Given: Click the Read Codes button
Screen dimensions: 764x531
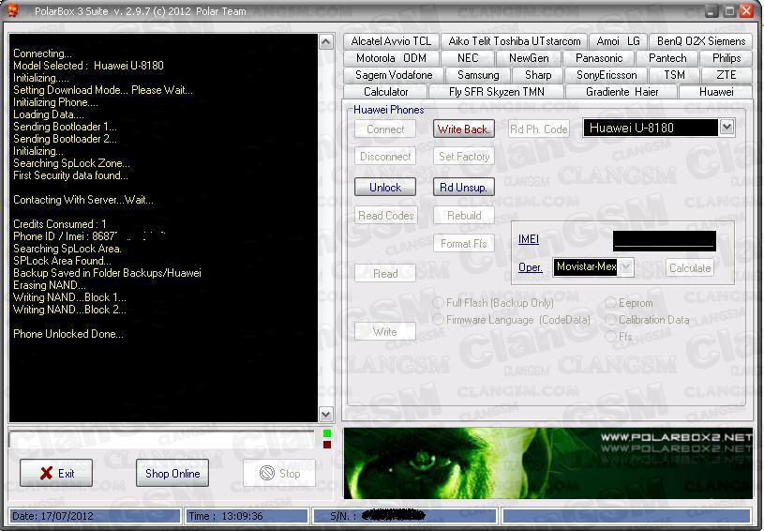Looking at the screenshot, I should point(385,216).
